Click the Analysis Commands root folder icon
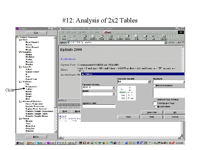 coord(17,37)
